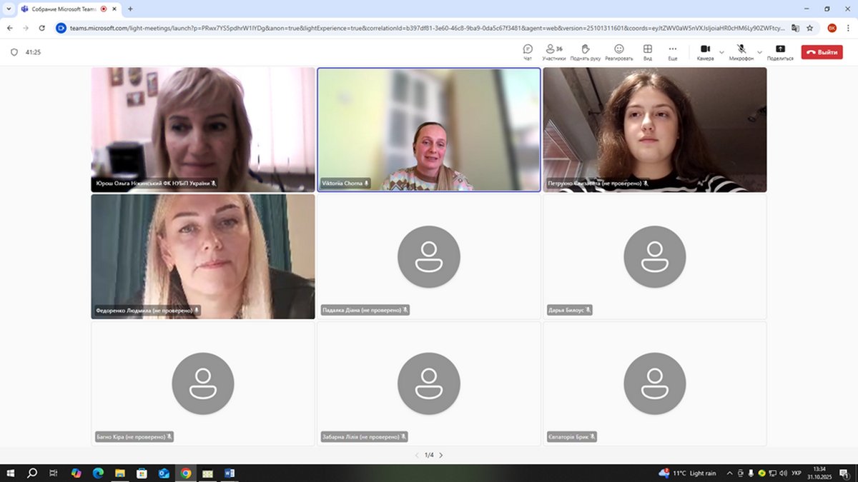Open the Реагировать reactions menu
Screen dimensions: 858x482
(x=618, y=51)
